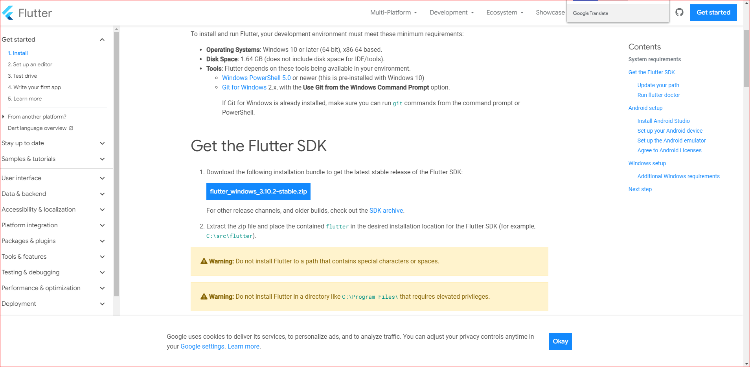This screenshot has width=750, height=367.
Task: Click the external link icon beside Dart language overview
Action: click(71, 128)
